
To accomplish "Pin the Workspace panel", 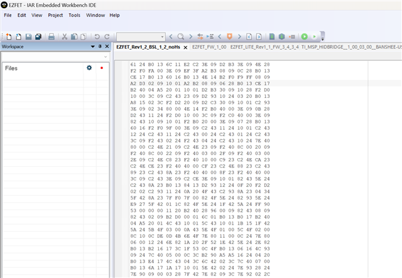I will tap(100, 46).
